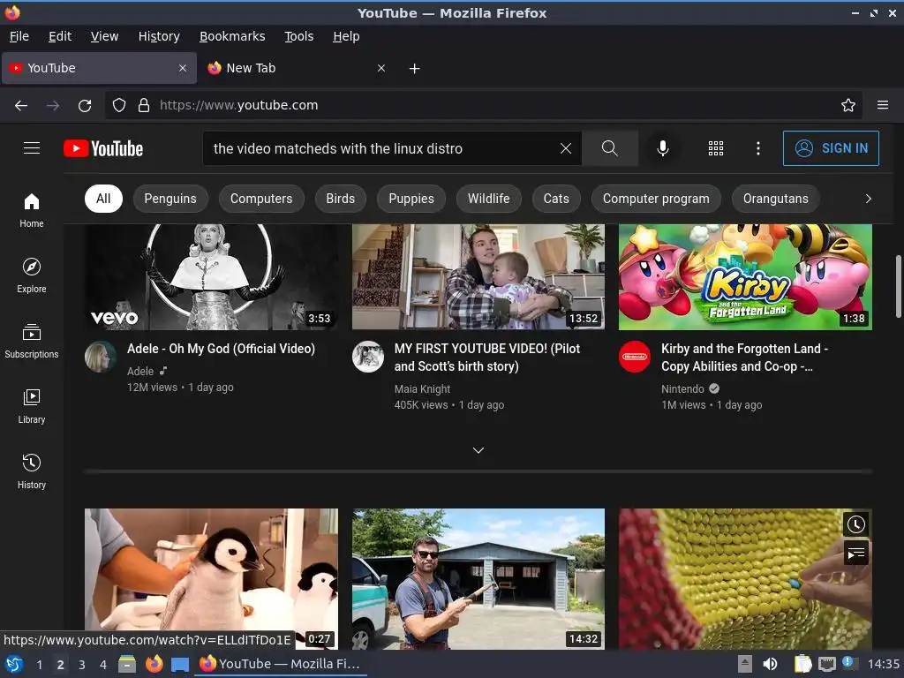Open the file manager icon in taskbar

click(127, 664)
